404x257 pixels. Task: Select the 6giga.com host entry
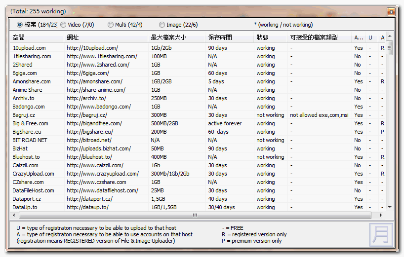(25, 73)
